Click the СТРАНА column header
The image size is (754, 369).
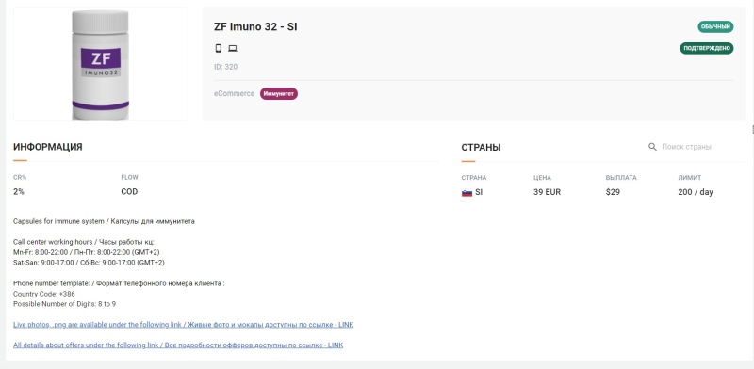[x=474, y=178]
